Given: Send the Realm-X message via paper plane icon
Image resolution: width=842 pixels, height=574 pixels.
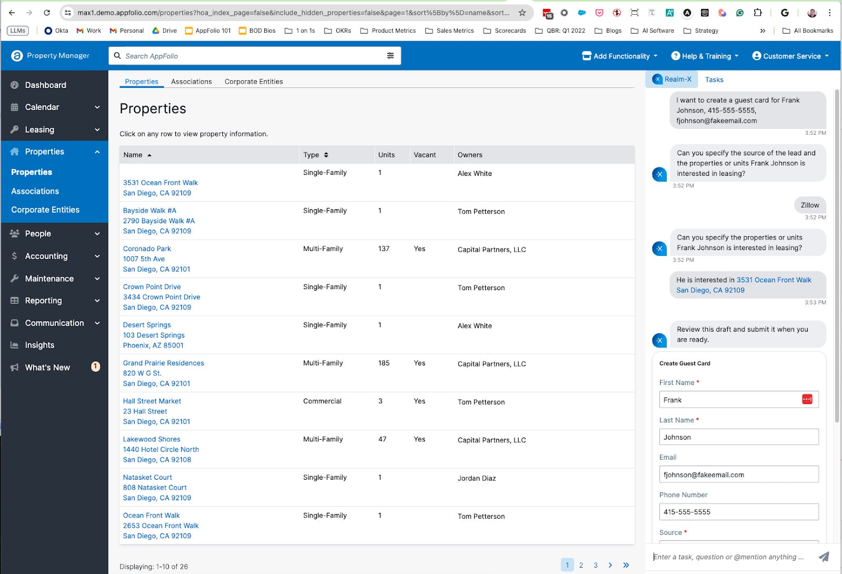Looking at the screenshot, I should click(x=824, y=556).
